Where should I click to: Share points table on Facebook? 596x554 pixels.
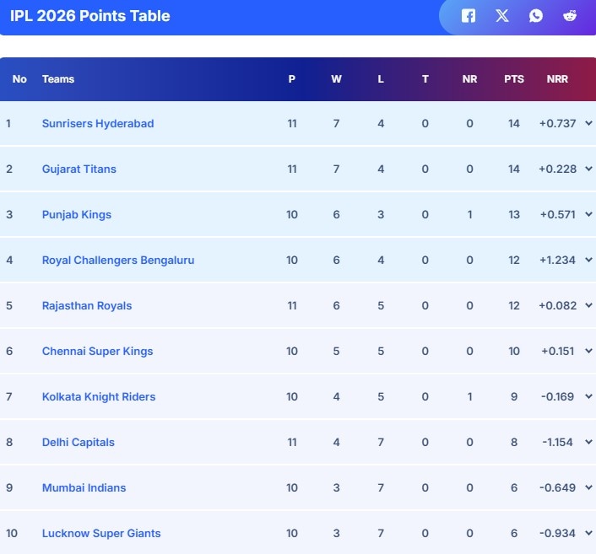pyautogui.click(x=469, y=16)
